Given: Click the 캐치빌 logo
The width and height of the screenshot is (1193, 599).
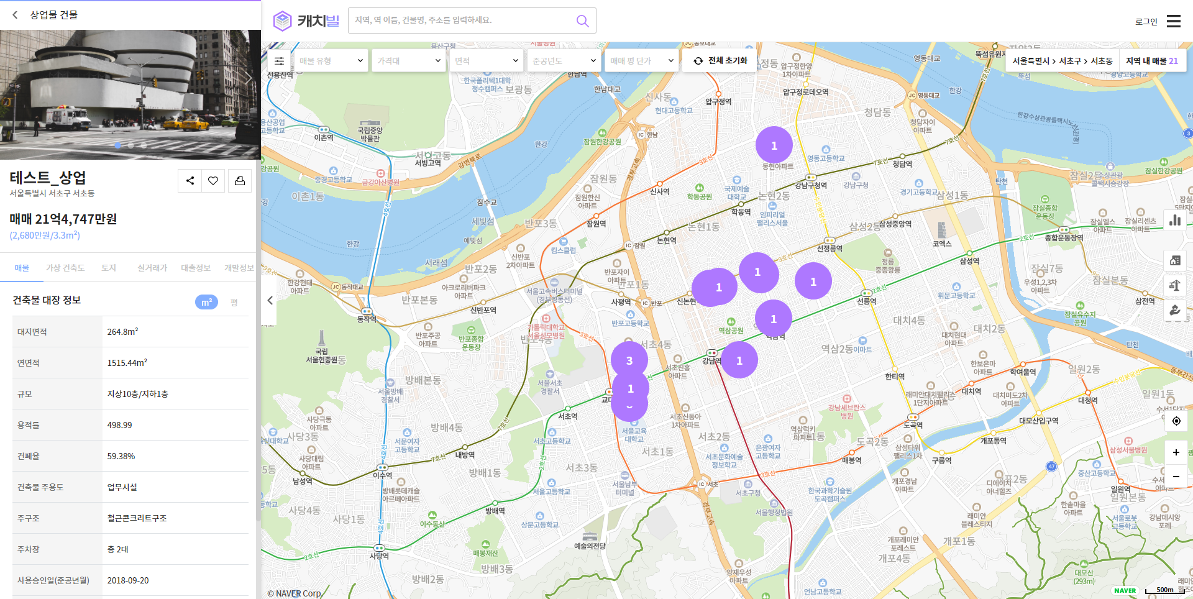Looking at the screenshot, I should [x=306, y=21].
